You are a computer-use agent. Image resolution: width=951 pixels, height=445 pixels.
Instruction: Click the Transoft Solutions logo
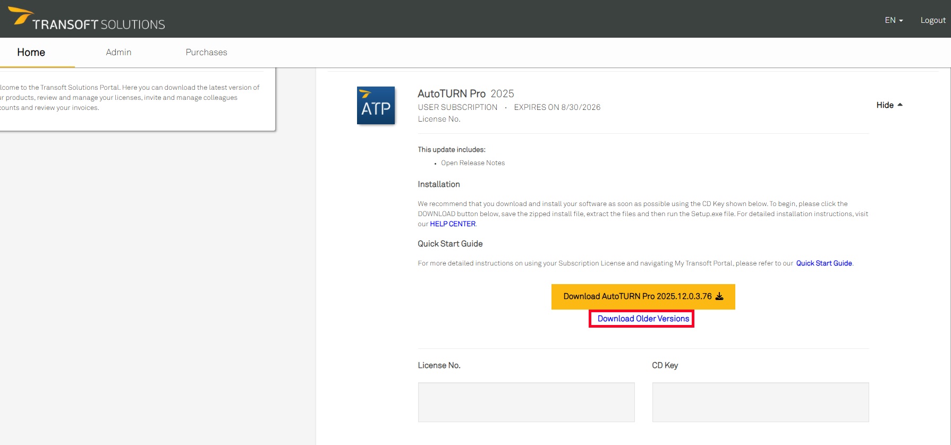click(x=87, y=19)
